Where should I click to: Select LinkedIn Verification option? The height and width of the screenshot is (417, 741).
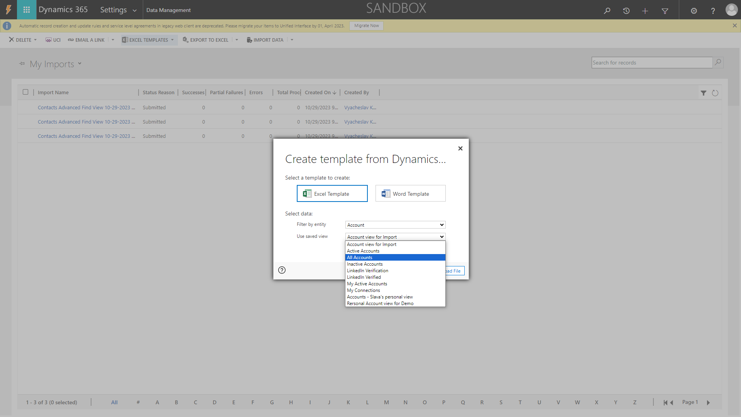395,271
